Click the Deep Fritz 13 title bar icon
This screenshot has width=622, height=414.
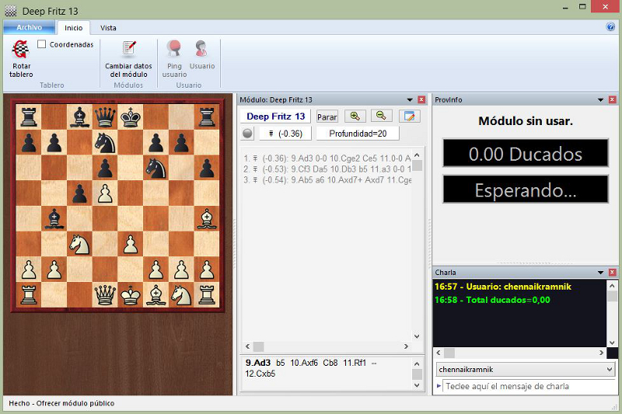[x=11, y=11]
